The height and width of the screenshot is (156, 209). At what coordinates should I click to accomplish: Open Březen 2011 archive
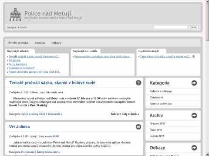tap(157, 123)
